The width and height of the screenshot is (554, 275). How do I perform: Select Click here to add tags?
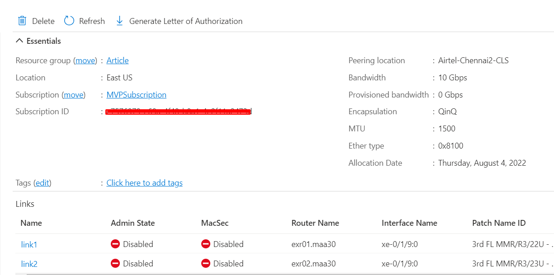click(x=144, y=183)
